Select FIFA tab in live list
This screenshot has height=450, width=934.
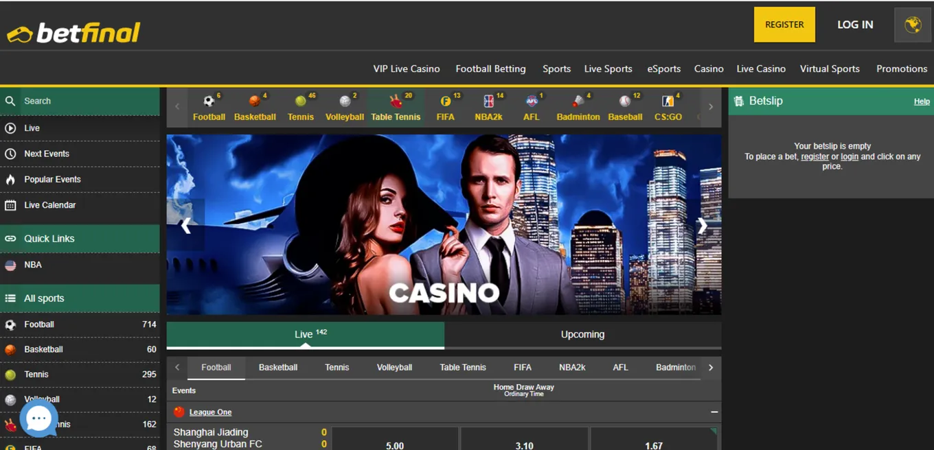click(x=523, y=368)
